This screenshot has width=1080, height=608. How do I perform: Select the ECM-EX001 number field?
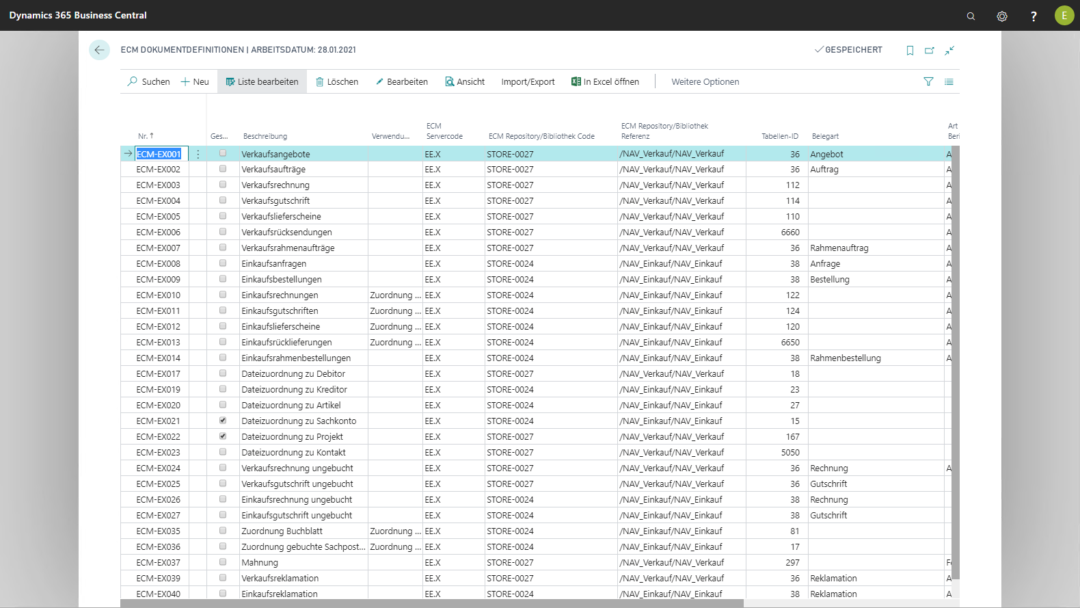161,154
